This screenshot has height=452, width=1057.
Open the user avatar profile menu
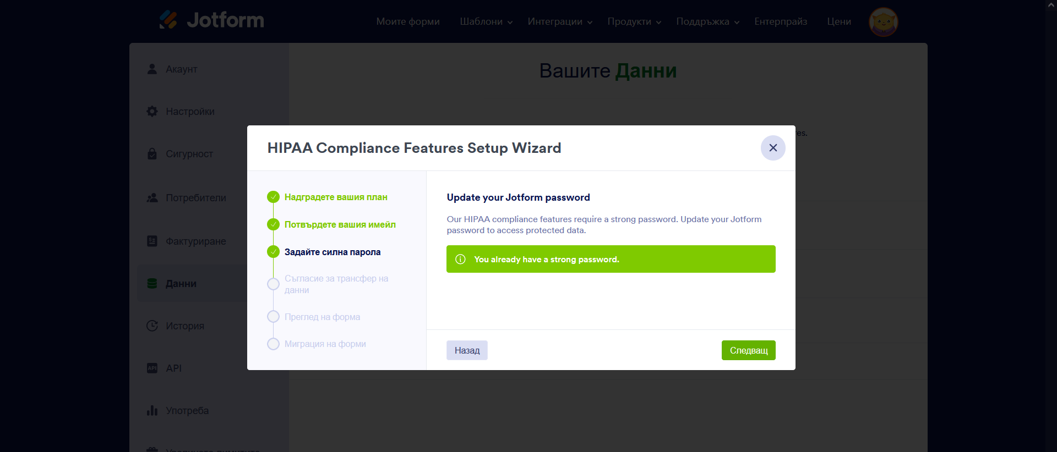click(883, 22)
